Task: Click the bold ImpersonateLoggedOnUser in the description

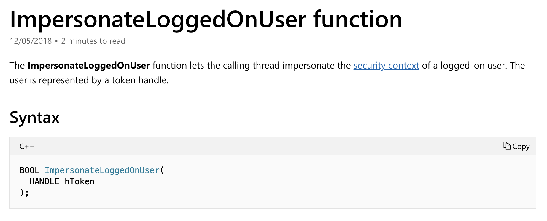Action: (x=88, y=66)
